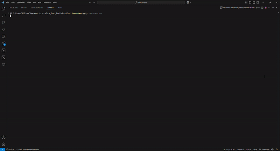The width and height of the screenshot is (280, 151).
Task: Open the Source Control view
Action: (3, 22)
